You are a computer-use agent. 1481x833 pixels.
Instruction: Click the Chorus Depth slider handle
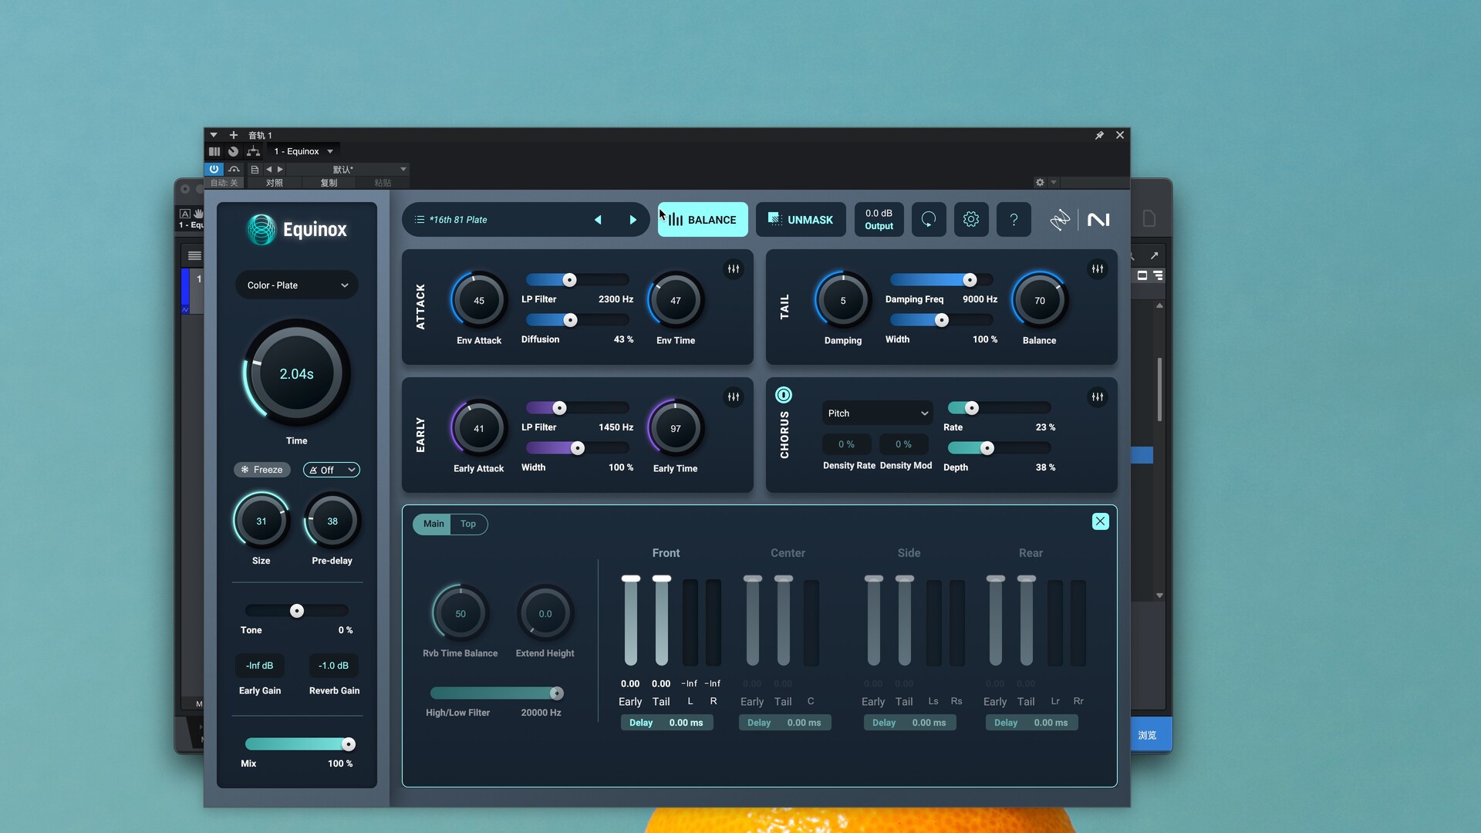(987, 448)
